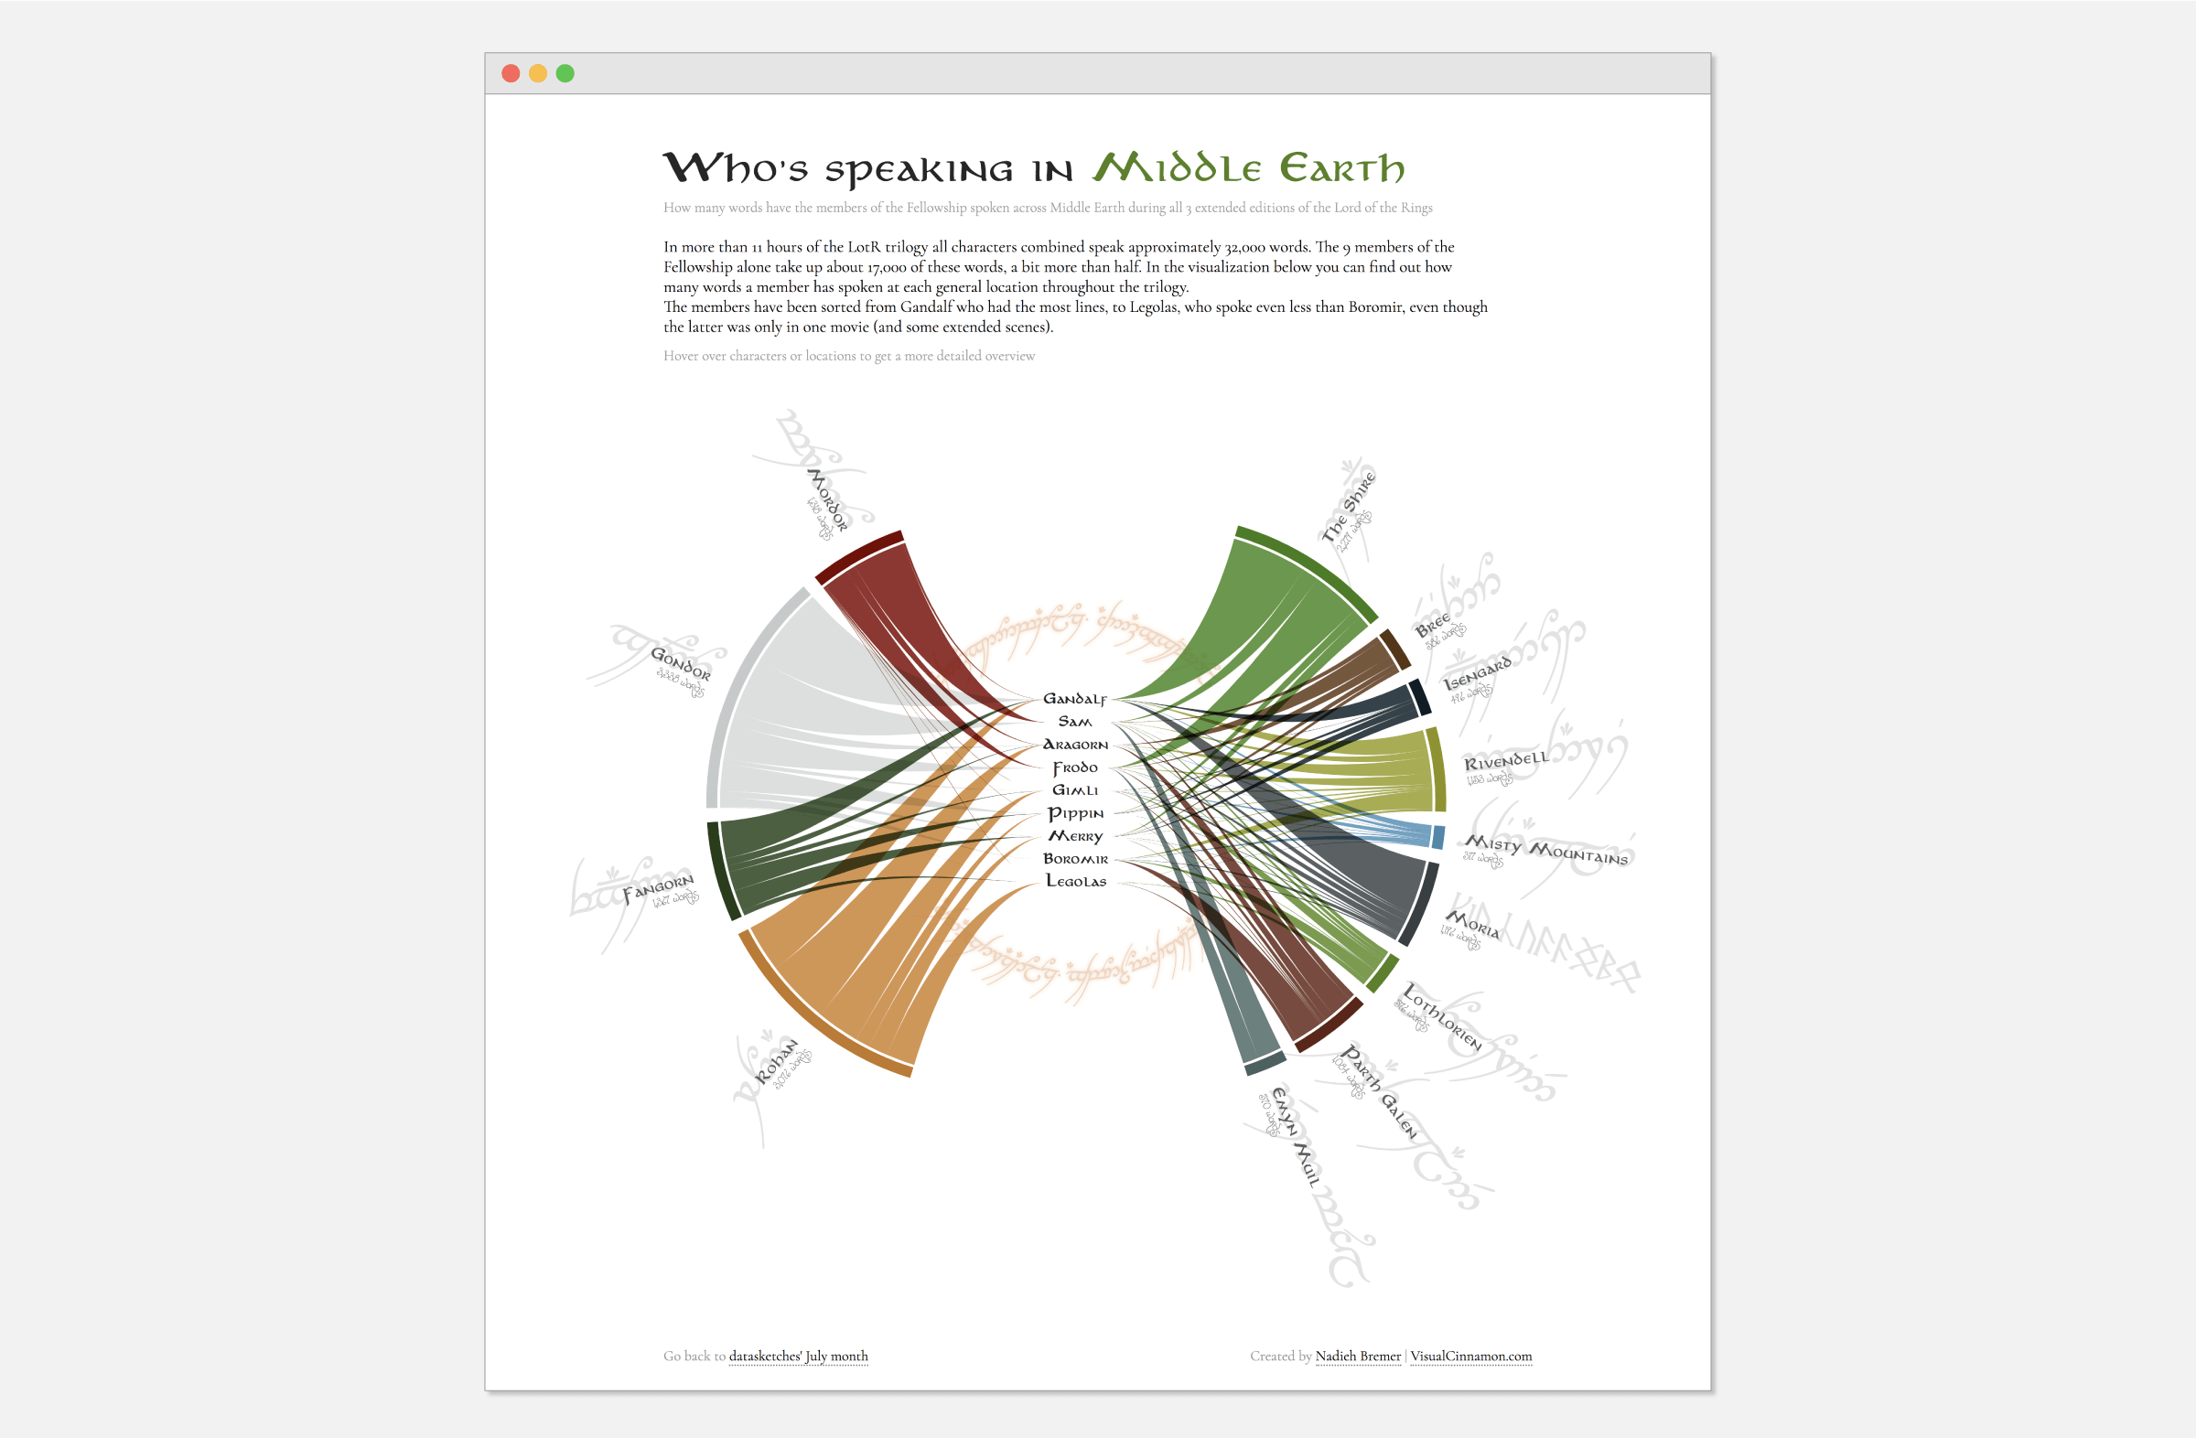
Task: Select the Parth Galen location label
Action: point(1378,1092)
